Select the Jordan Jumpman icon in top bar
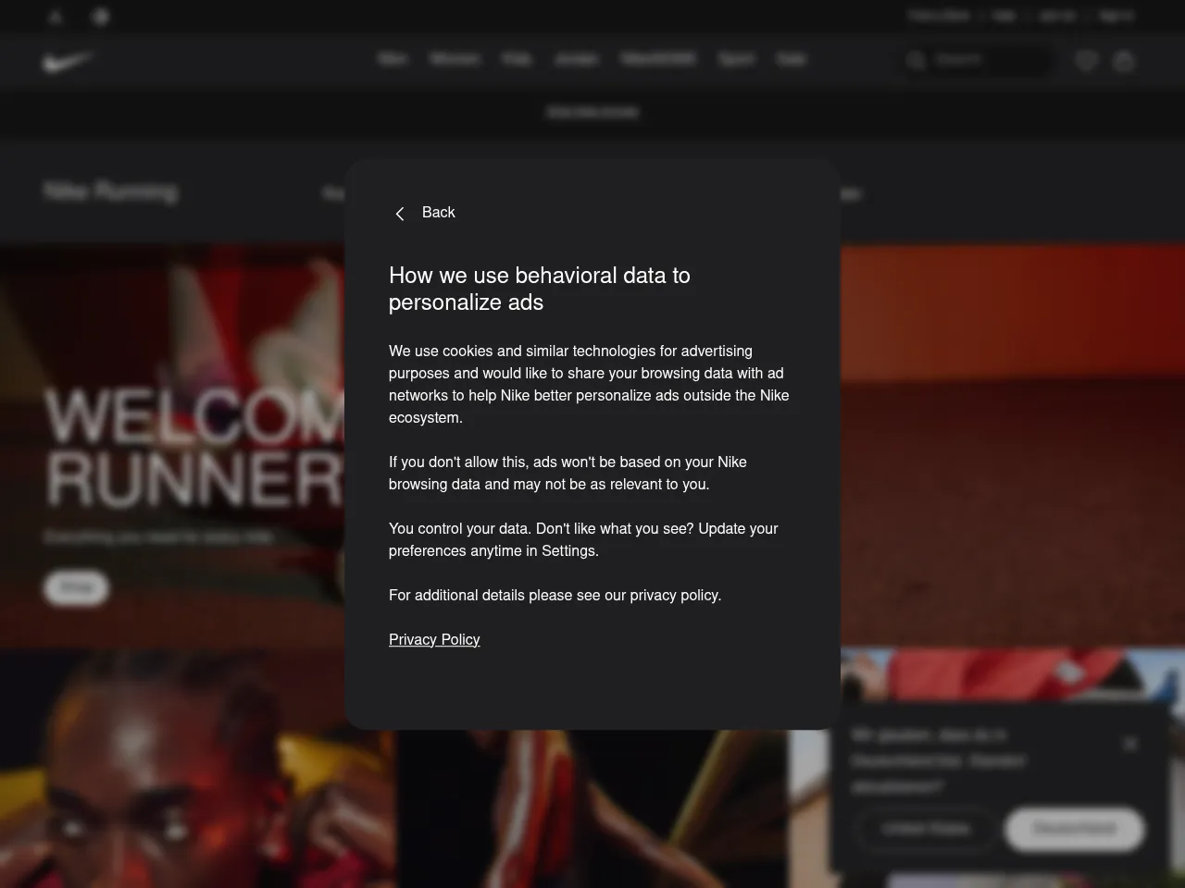Image resolution: width=1185 pixels, height=888 pixels. pyautogui.click(x=56, y=16)
